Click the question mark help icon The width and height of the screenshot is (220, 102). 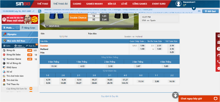tap(218, 49)
